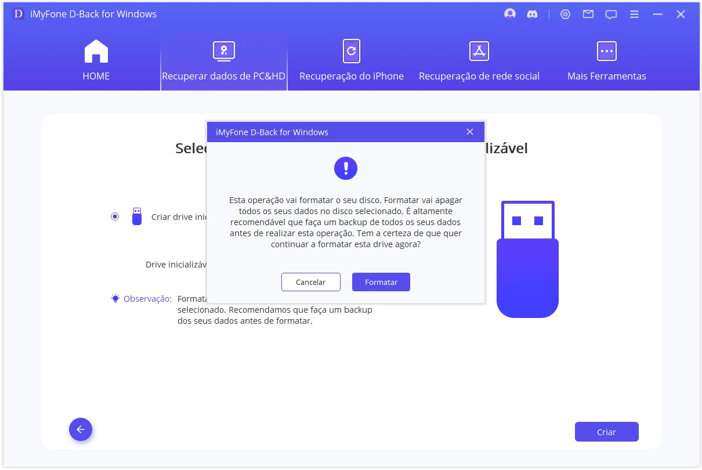Click the iMyFone D-Back logo icon

18,14
